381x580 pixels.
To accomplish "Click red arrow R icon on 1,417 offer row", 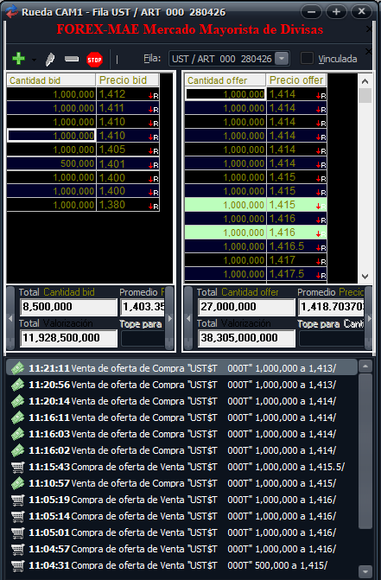I will pos(321,262).
